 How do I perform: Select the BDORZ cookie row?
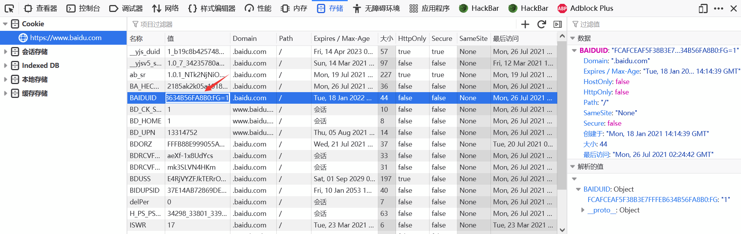pos(342,144)
